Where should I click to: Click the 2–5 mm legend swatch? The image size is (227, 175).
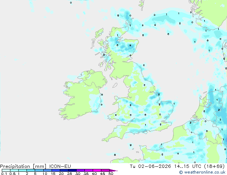(x=31, y=170)
